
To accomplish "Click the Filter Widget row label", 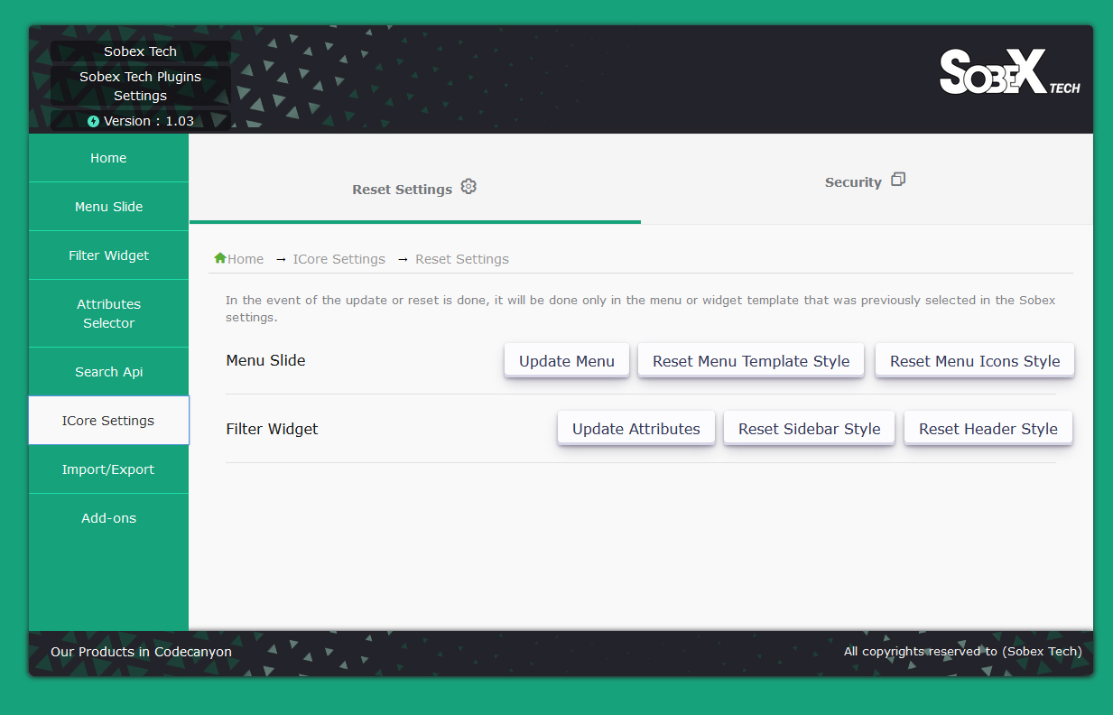I will (x=272, y=429).
